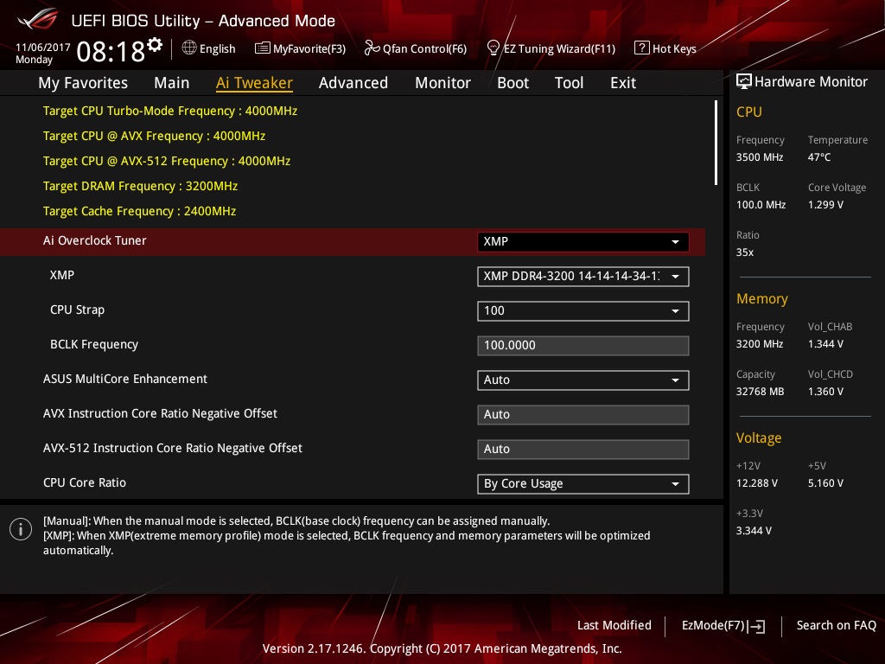
Task: Click the settings list vertical scrollbar
Action: (716, 143)
